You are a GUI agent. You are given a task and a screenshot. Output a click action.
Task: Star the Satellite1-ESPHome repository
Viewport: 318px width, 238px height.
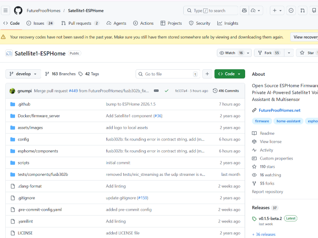point(307,53)
